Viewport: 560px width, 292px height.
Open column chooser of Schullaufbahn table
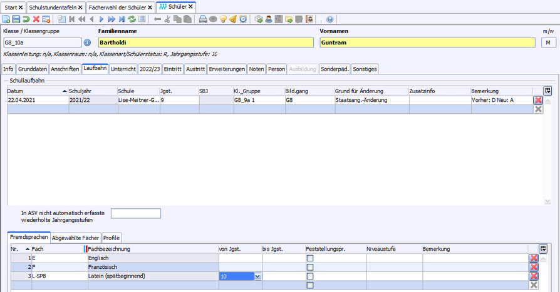547,91
